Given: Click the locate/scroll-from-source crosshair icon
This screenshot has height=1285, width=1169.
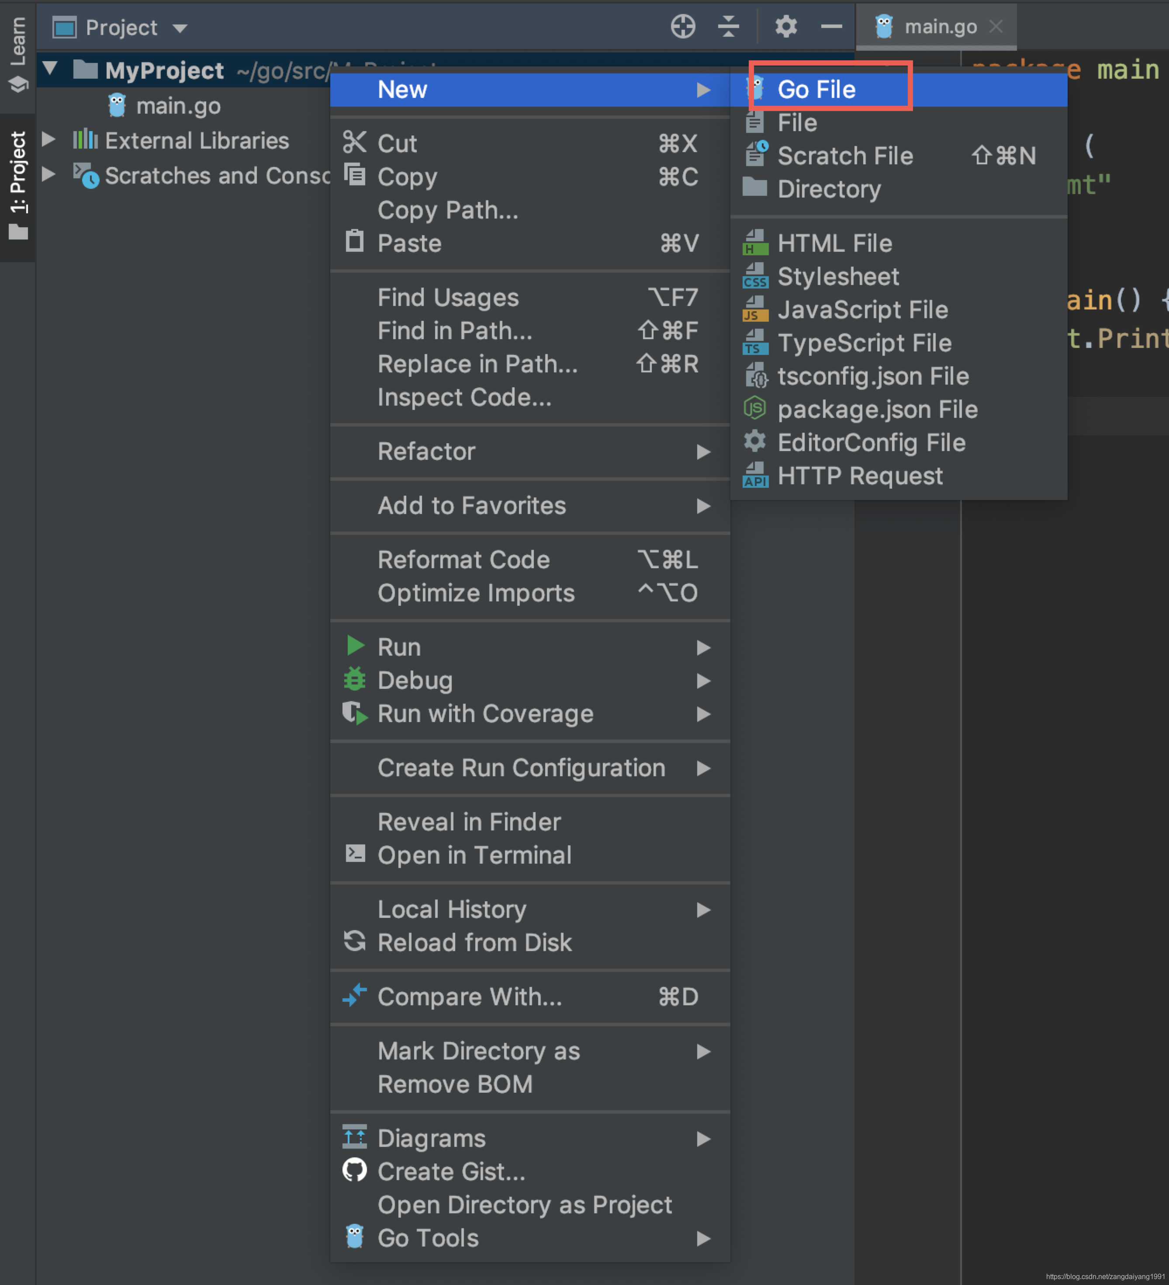Looking at the screenshot, I should [682, 27].
